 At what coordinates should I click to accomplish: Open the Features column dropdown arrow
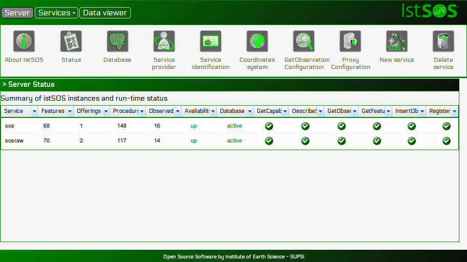point(70,111)
